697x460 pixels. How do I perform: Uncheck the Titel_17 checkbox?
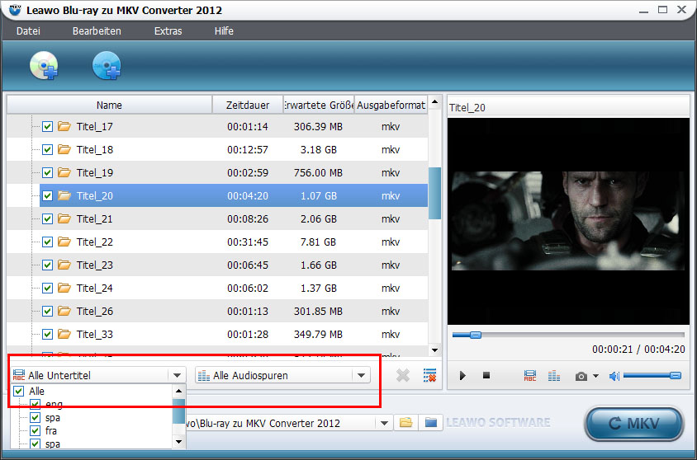(x=47, y=127)
